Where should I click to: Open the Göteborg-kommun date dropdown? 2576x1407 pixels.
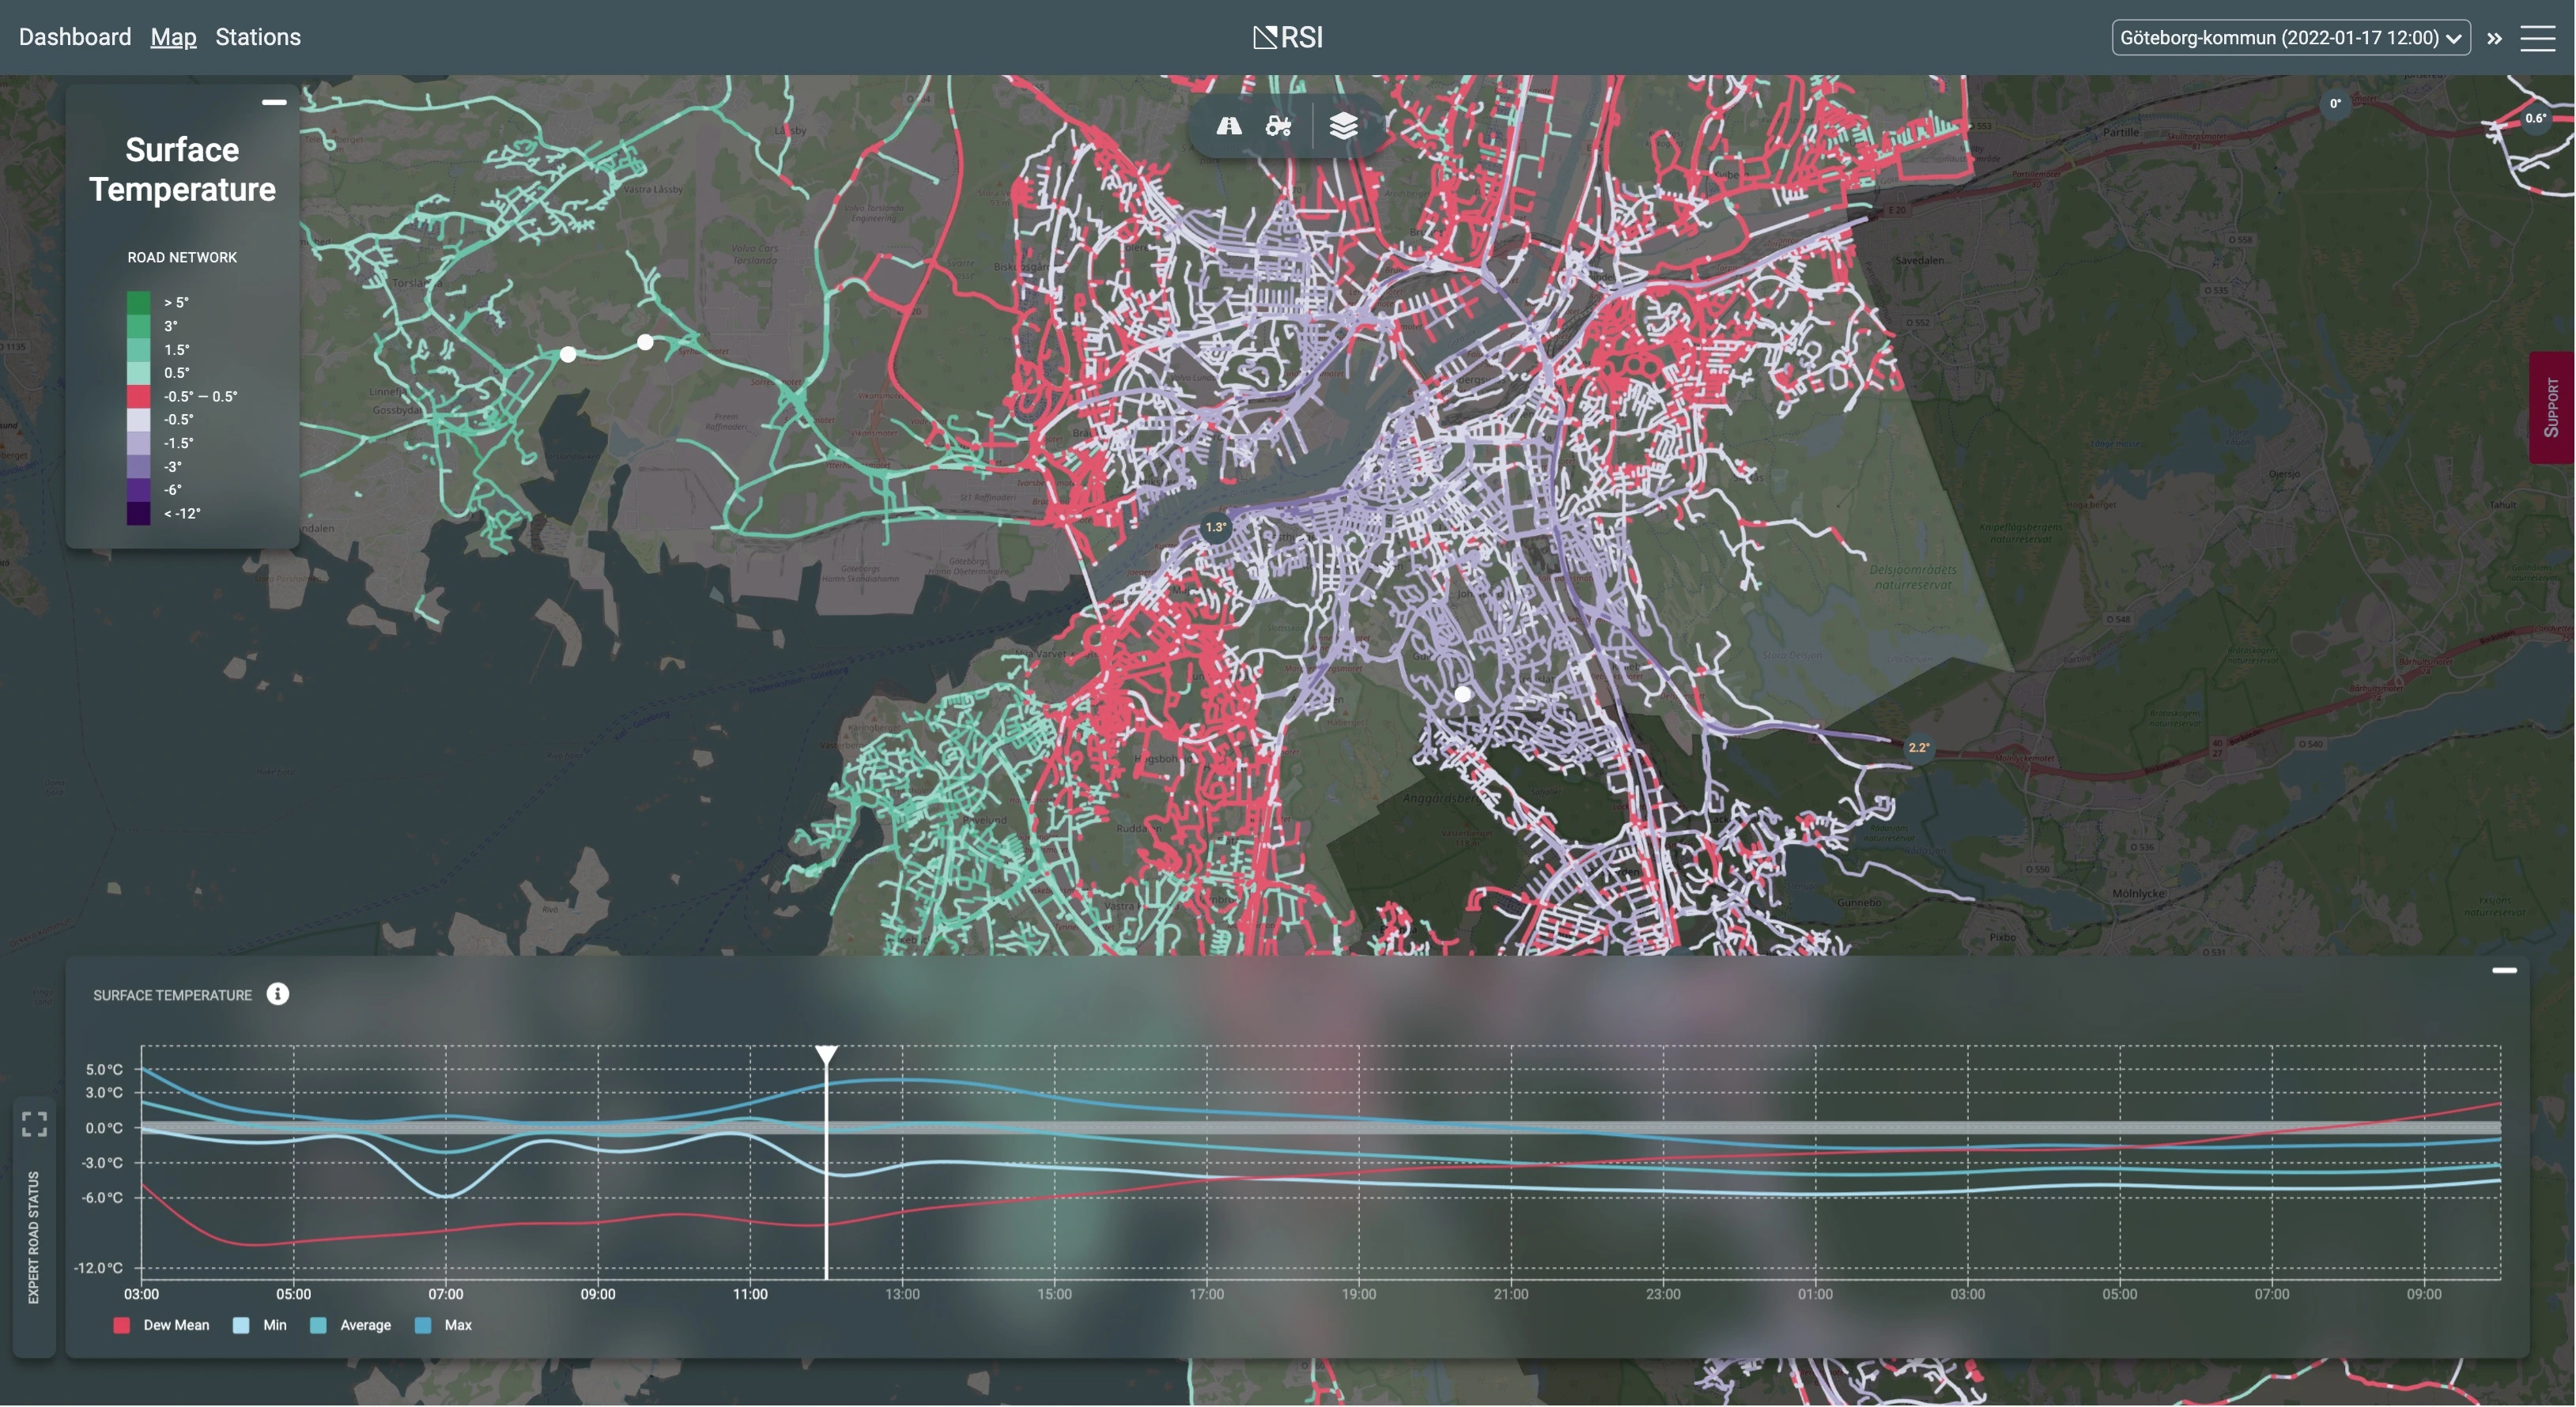2290,38
